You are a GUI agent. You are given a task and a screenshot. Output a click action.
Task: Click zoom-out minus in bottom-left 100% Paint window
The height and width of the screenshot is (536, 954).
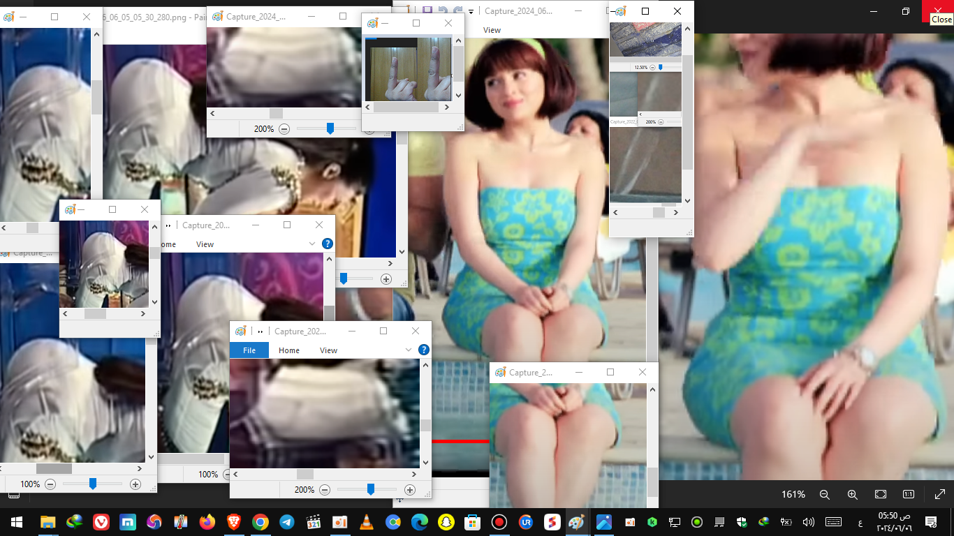point(50,484)
